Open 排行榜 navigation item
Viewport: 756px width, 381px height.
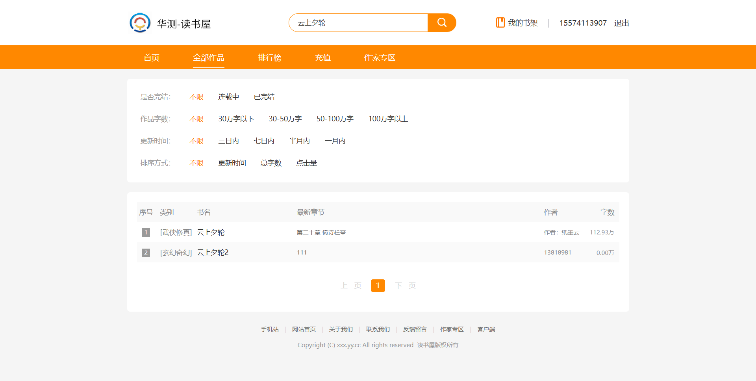(x=270, y=58)
